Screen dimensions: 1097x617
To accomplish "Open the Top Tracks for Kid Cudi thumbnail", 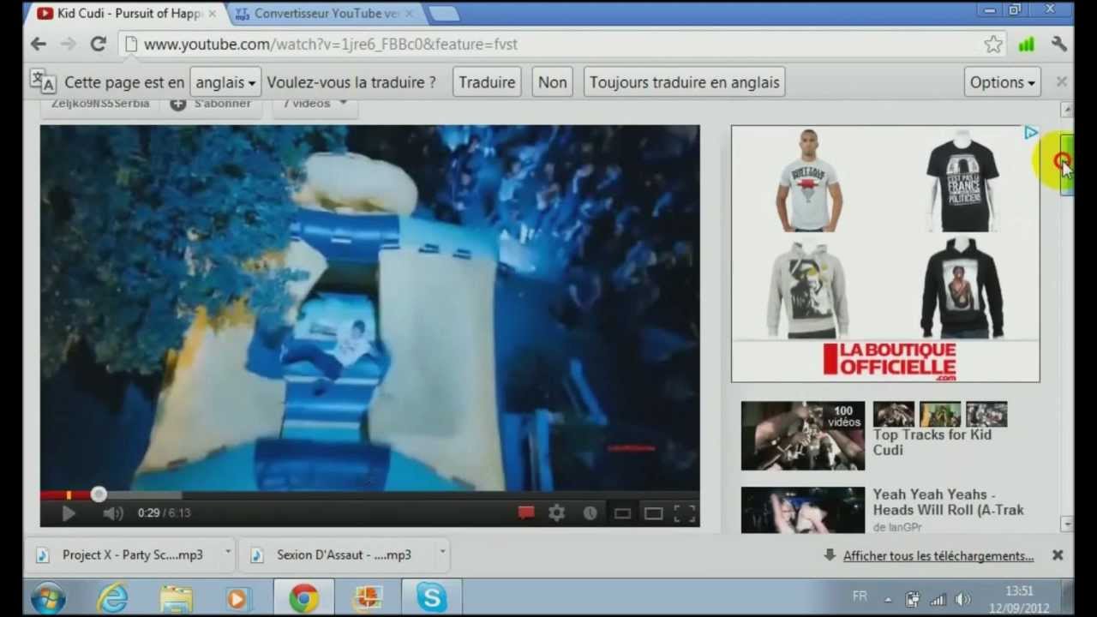I will pyautogui.click(x=803, y=435).
